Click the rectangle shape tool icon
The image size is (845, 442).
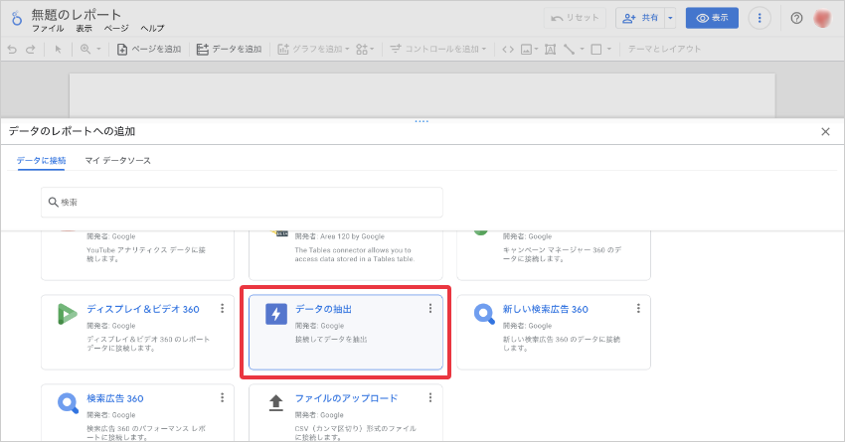coord(596,49)
